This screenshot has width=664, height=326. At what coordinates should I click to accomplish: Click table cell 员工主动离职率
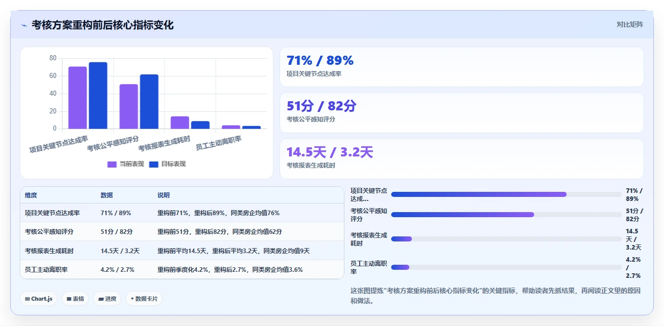click(x=46, y=270)
